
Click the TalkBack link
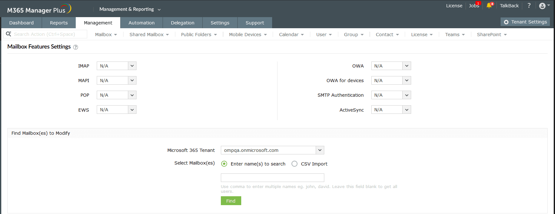point(509,6)
